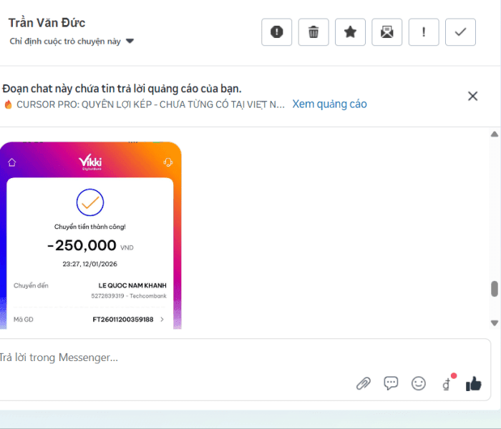Image resolution: width=501 pixels, height=429 pixels.
Task: Open 'Chỉ định cuộc trò chuyện này' dropdown
Action: [72, 41]
